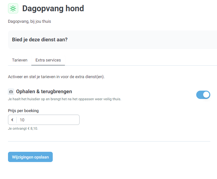Click the 'Activeer en stel je tarieven in' text
217x179 pixels.
point(56,77)
